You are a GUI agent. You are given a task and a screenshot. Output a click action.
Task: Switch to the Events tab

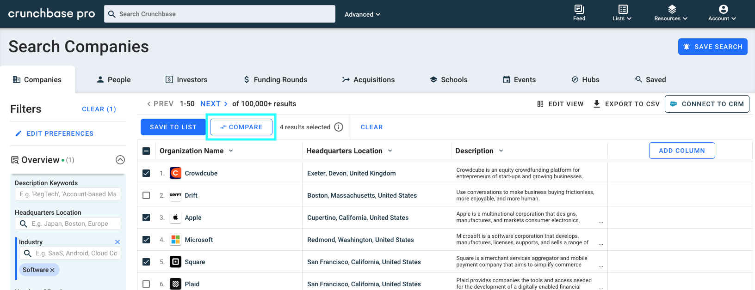[x=520, y=79]
